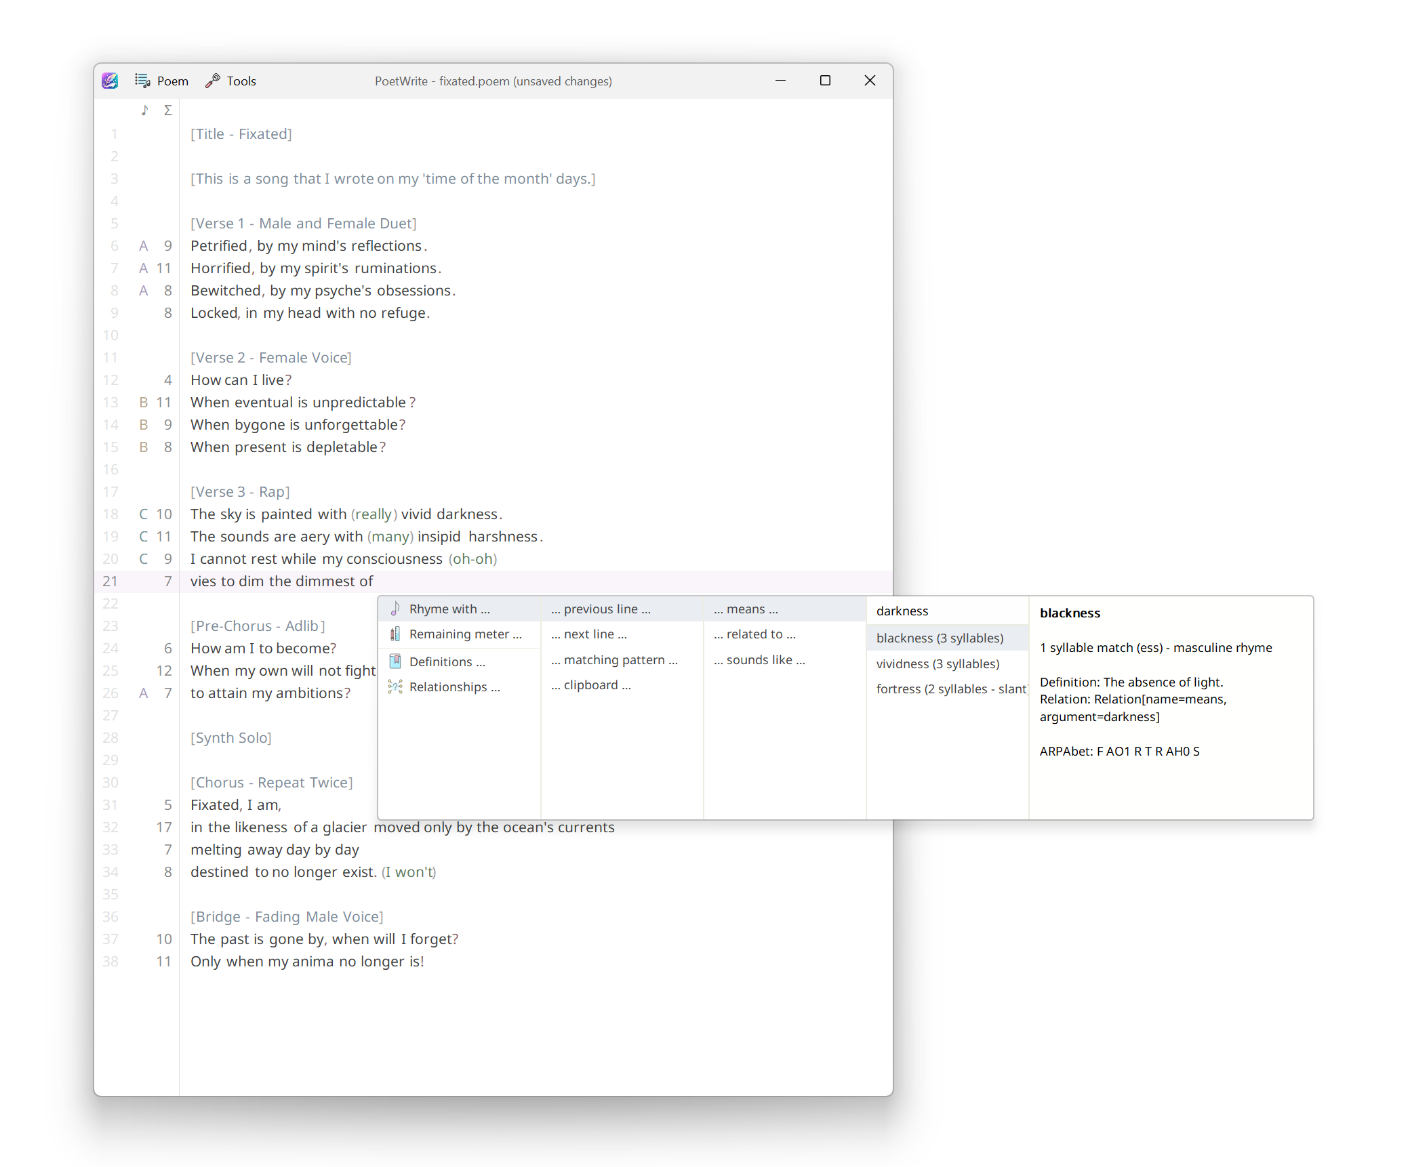1410x1167 pixels.
Task: Pick 'vividness (3 syllables)' suggestion
Action: pos(948,663)
